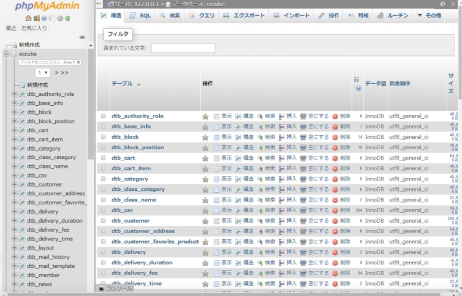Switch to the SQL tab
The width and height of the screenshot is (462, 296).
tap(140, 16)
